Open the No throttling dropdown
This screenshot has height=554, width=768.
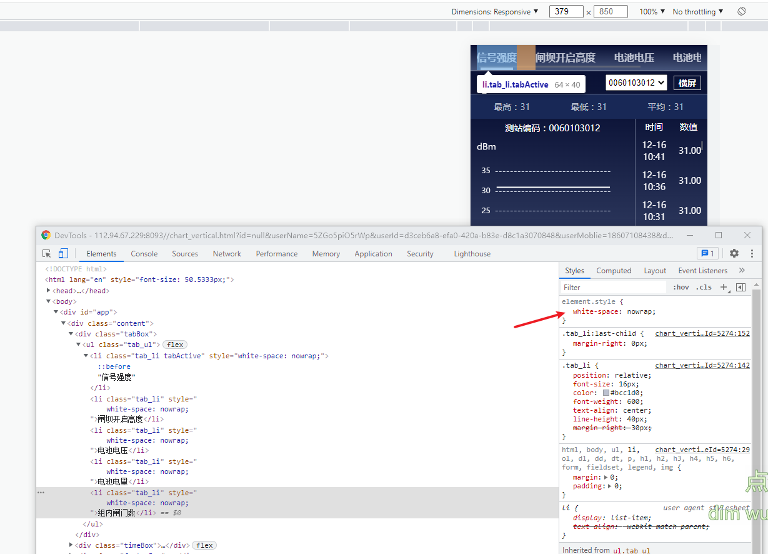point(697,11)
